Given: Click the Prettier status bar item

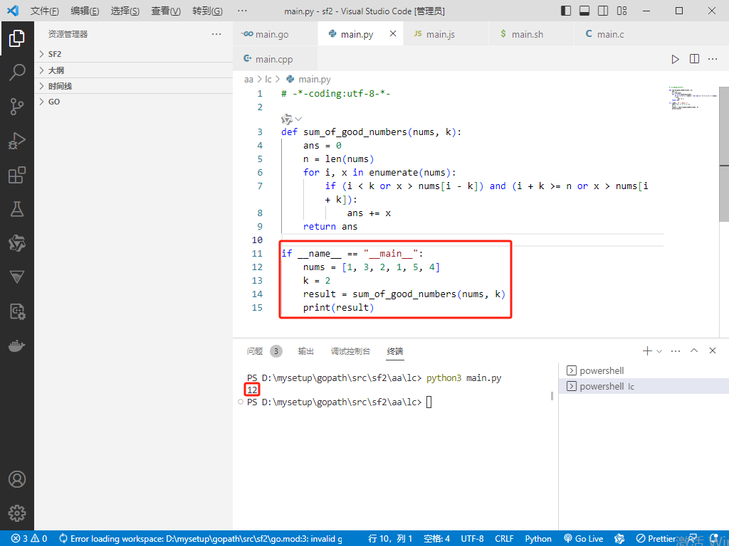Looking at the screenshot, I should (656, 539).
